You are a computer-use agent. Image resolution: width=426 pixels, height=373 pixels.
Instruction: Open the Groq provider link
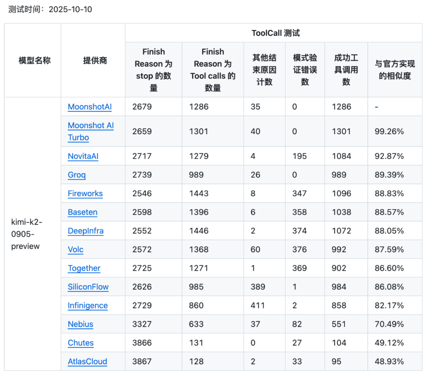click(x=77, y=175)
